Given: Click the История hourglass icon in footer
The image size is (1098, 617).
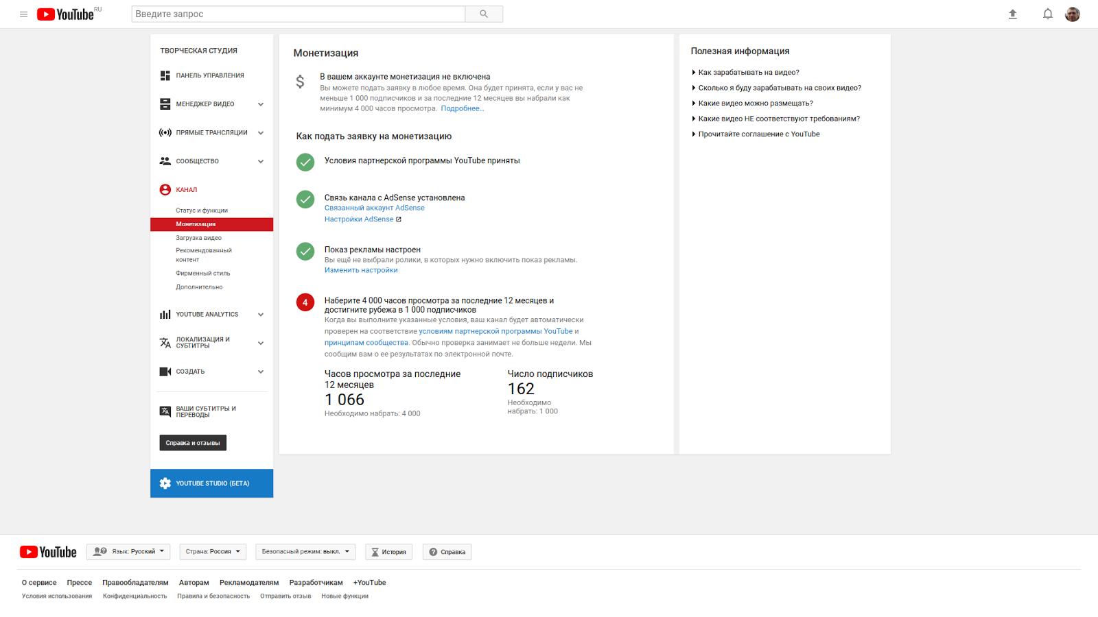Looking at the screenshot, I should point(375,552).
